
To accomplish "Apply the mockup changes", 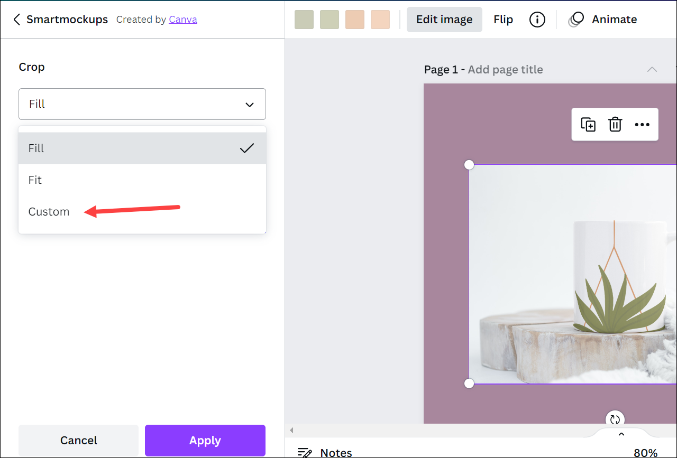I will click(x=205, y=441).
